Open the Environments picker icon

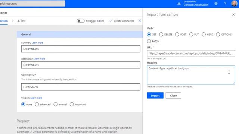coord(179,4)
